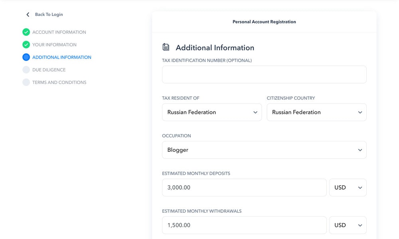This screenshot has width=399, height=239.
Task: Jump to the Terms and Conditions step
Action: [59, 82]
